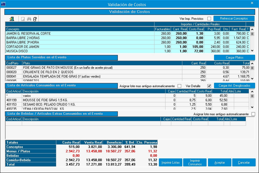Screen dimensions: 259x173
Task: Click the Fact. Real column header
Action: [x=237, y=29]
